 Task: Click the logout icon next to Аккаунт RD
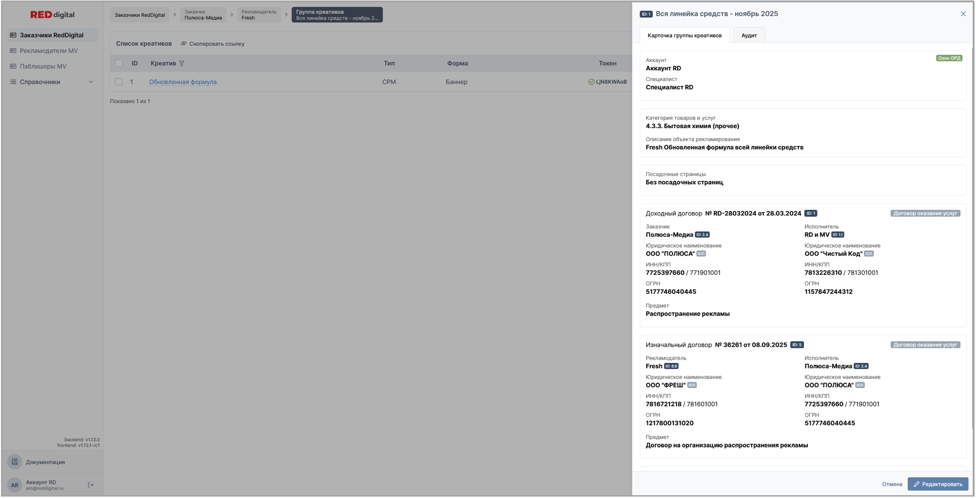pyautogui.click(x=91, y=485)
